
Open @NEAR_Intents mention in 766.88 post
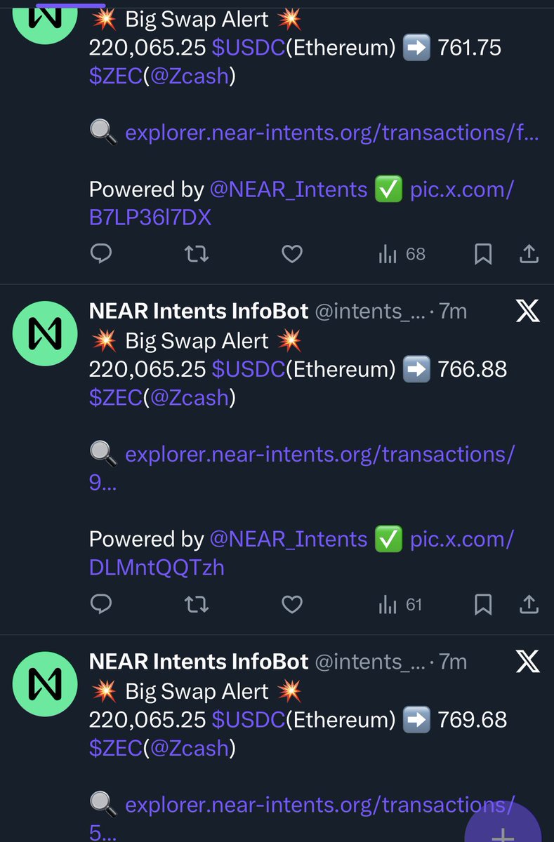pos(289,540)
